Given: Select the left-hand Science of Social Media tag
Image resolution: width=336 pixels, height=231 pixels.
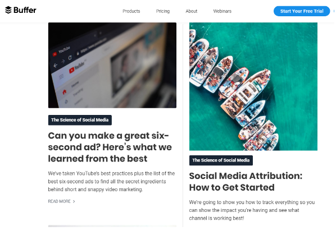Looking at the screenshot, I should pyautogui.click(x=80, y=120).
